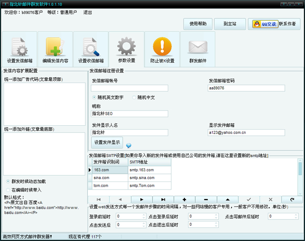Click the 设置发件显示 button

107,142
